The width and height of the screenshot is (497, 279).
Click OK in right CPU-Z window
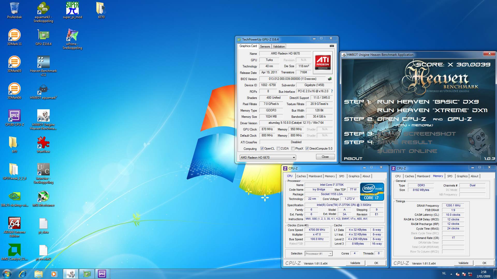[484, 263]
